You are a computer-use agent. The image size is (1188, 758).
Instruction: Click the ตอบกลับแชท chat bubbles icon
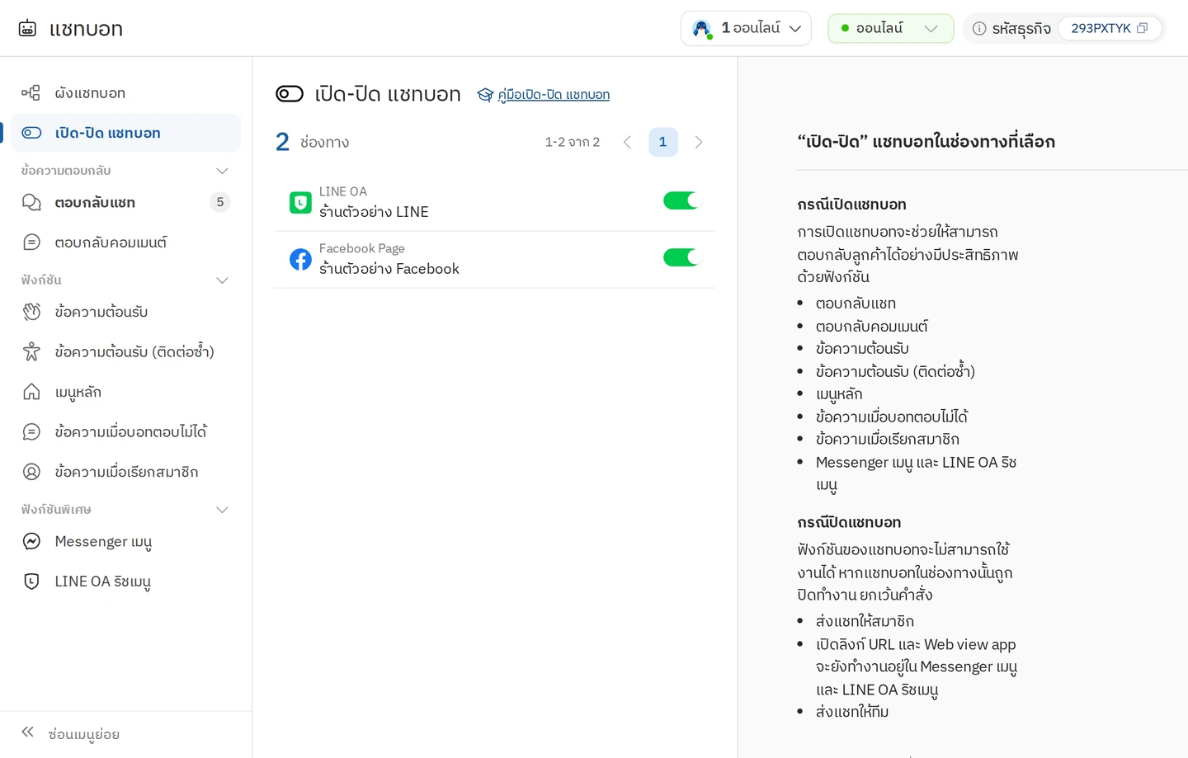31,202
